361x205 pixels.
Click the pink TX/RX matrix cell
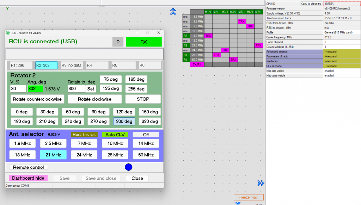197,64
